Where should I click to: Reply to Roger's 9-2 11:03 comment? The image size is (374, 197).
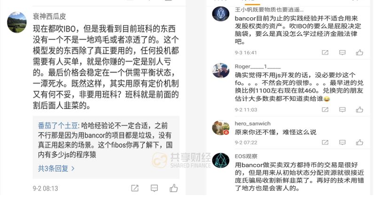[x=342, y=110]
